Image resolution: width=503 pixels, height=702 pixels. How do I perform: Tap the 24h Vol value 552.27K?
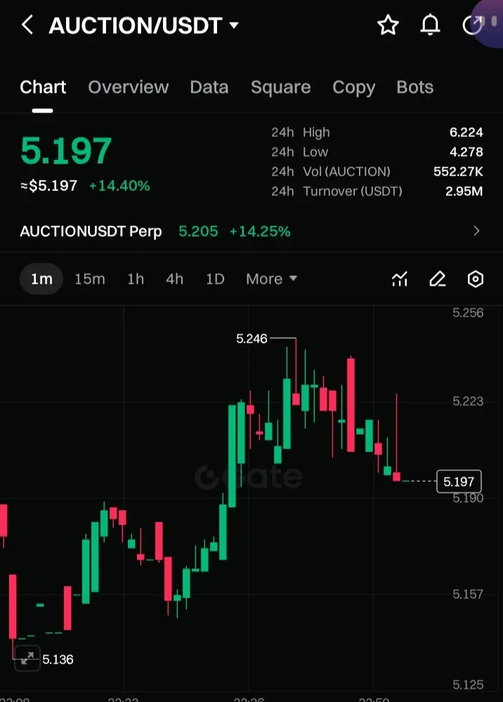click(x=458, y=172)
